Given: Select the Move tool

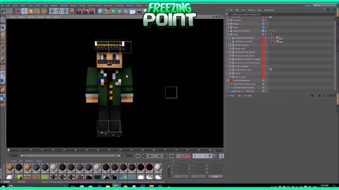Looking at the screenshot, I should tap(24, 11).
